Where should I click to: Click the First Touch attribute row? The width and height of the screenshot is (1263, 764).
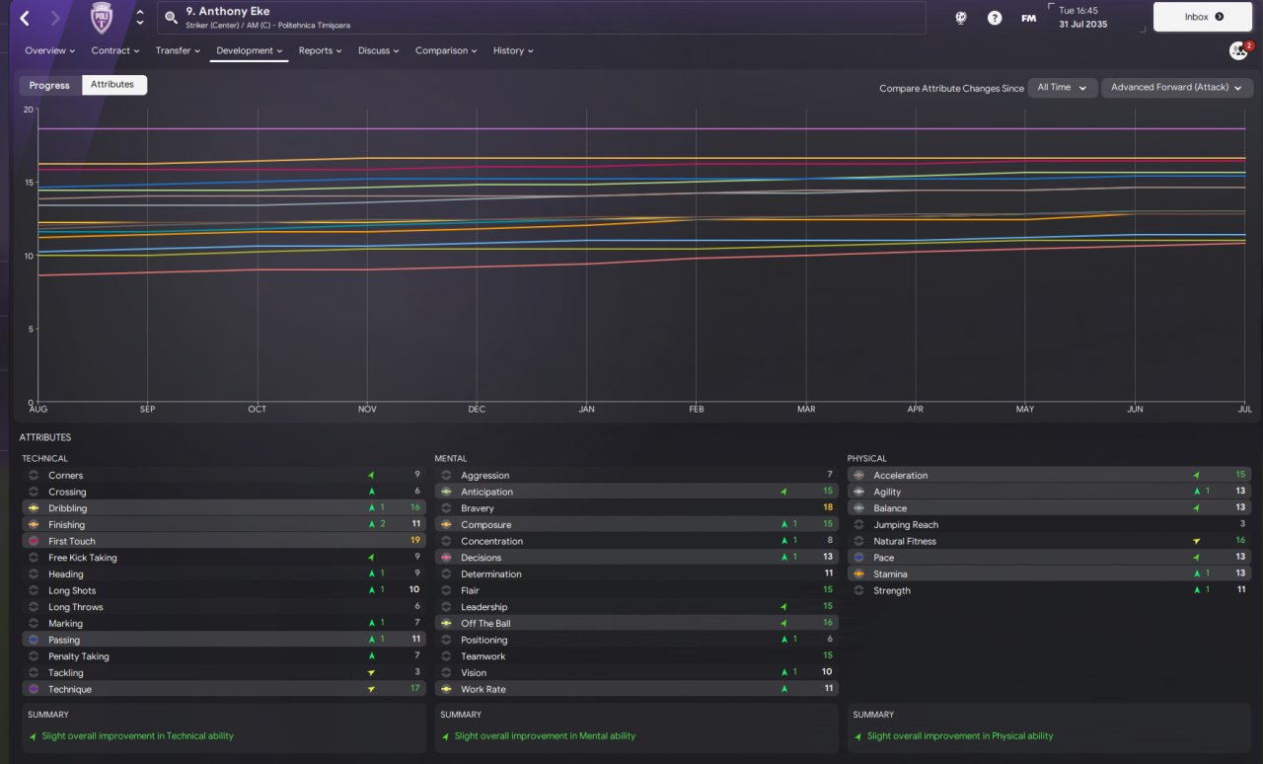(x=223, y=541)
